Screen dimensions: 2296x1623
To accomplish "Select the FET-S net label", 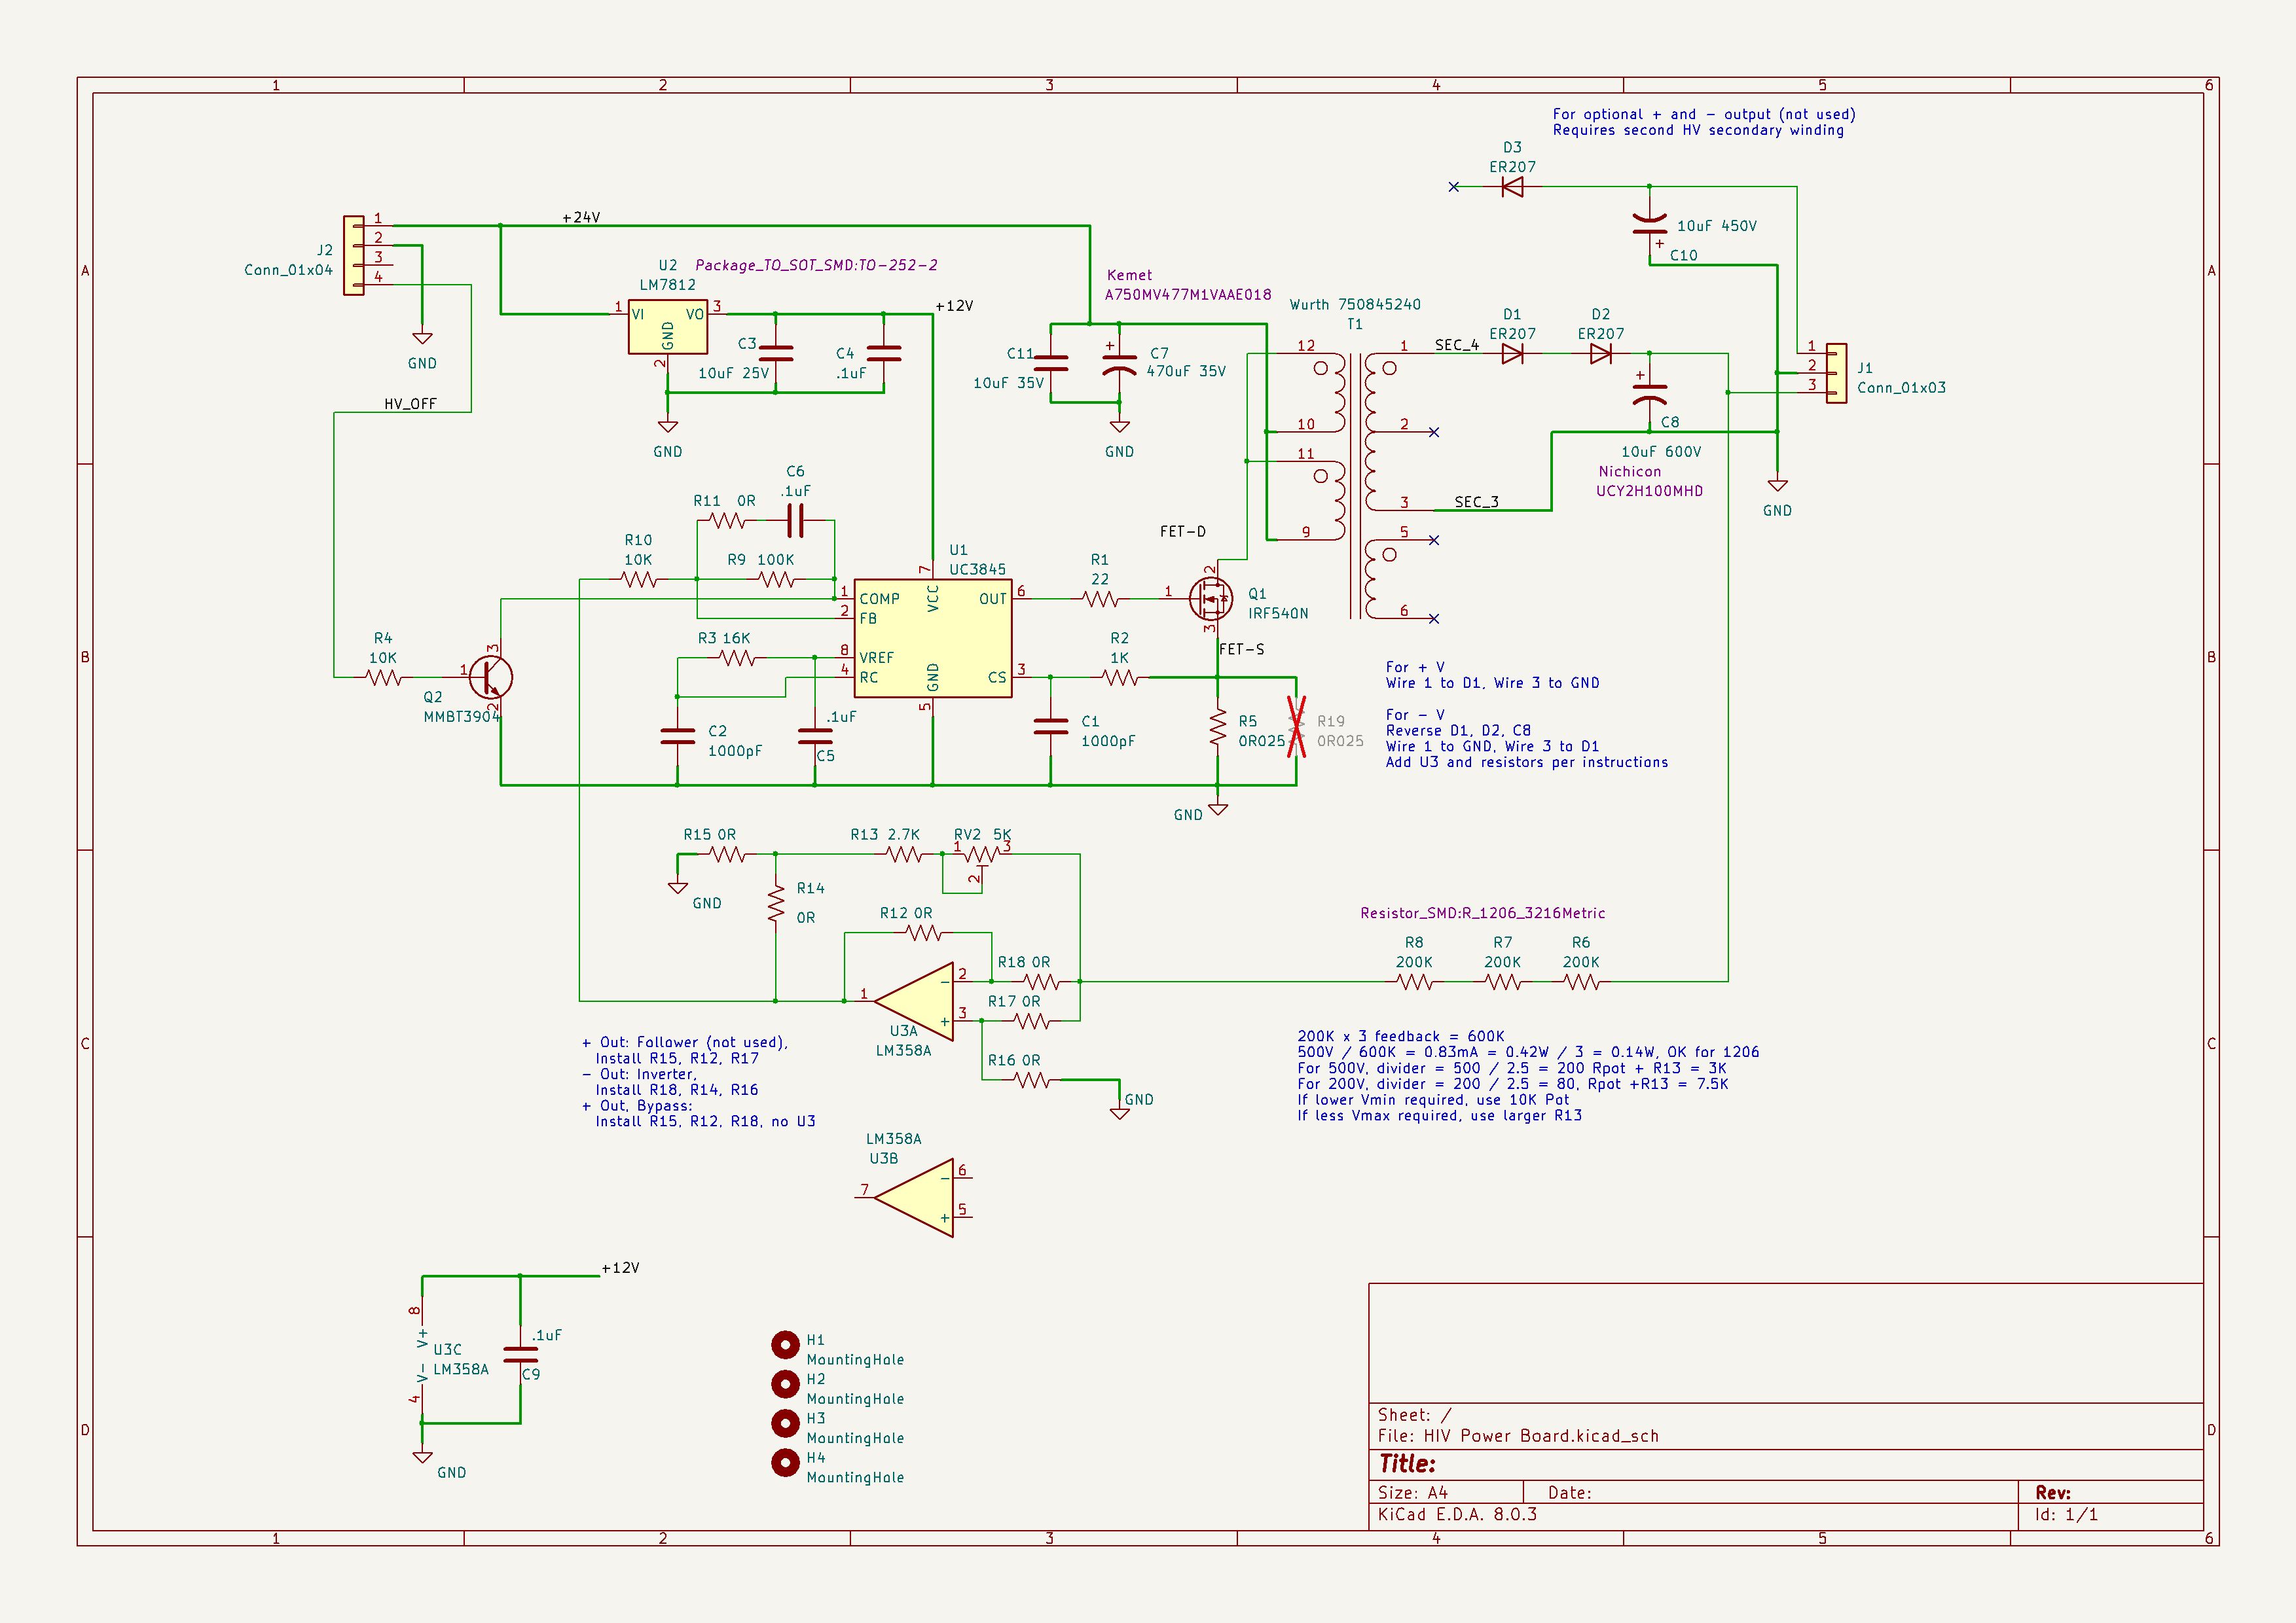I will pos(1241,650).
